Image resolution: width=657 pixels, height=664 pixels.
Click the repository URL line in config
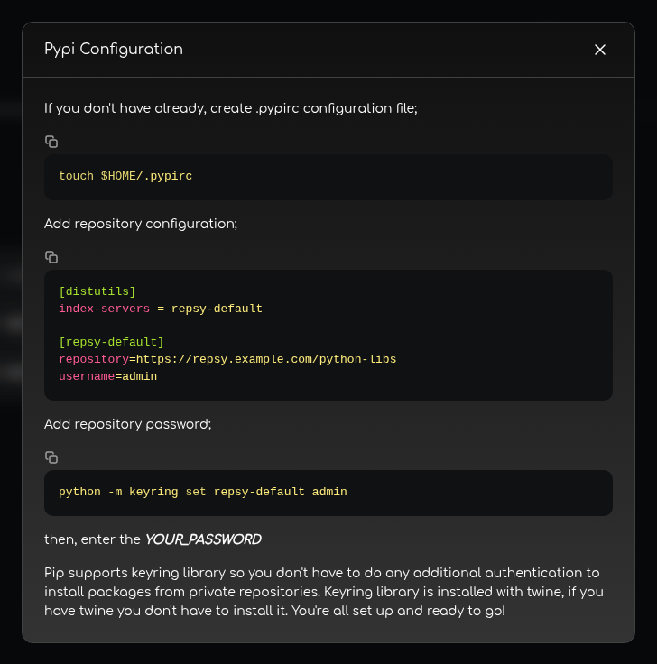tap(227, 359)
